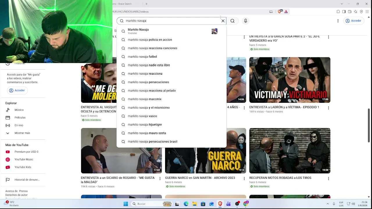Open options menu for GUERRA NARCO video

click(244, 179)
